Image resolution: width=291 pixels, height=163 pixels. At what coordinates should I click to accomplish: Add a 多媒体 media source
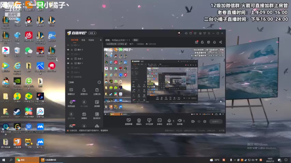(x=159, y=122)
